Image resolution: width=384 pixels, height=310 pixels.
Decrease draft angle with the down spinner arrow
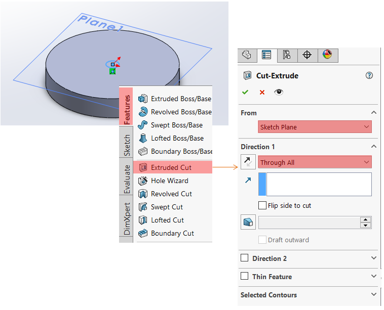pos(365,226)
